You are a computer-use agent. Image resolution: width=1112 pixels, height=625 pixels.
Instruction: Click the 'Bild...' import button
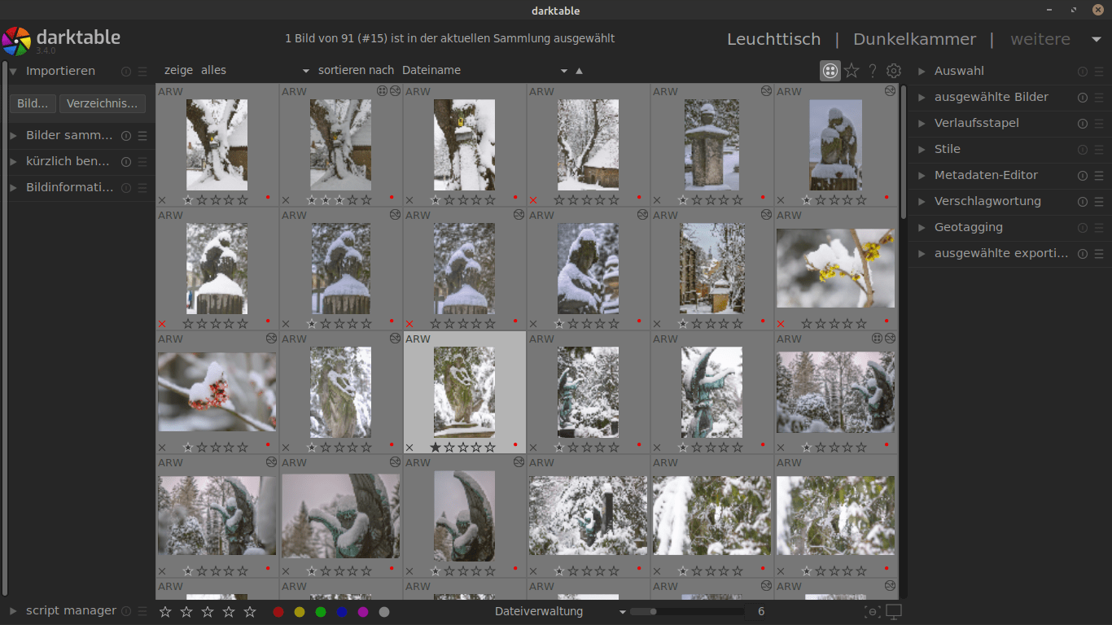(x=33, y=104)
